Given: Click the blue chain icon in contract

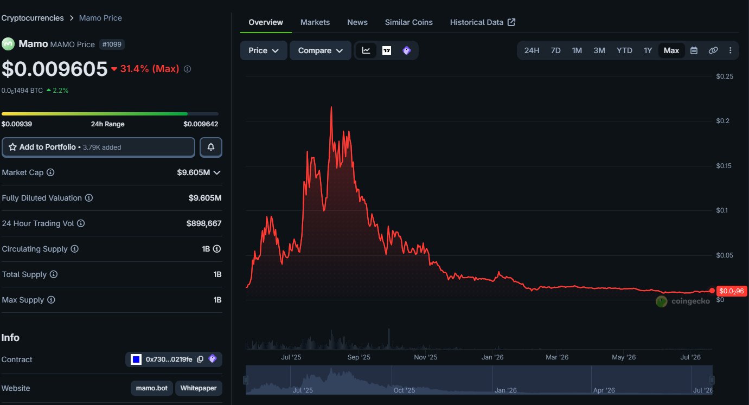Looking at the screenshot, I should [x=136, y=359].
